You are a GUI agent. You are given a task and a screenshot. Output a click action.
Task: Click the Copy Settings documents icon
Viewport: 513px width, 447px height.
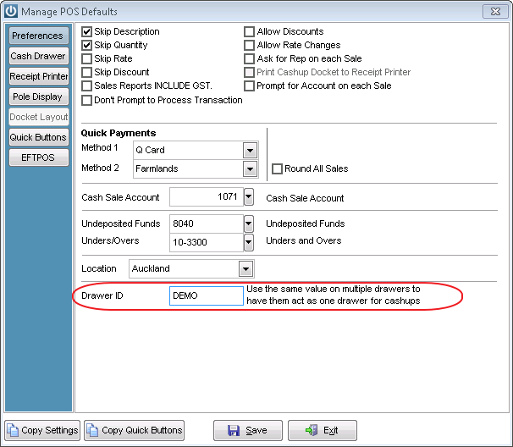[x=13, y=430]
